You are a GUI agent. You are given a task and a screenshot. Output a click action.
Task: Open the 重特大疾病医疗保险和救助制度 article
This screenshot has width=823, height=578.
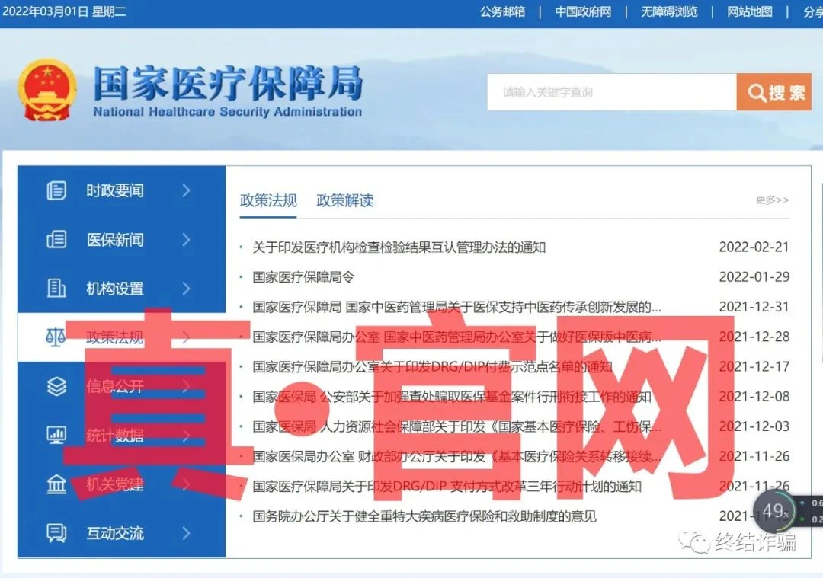click(x=424, y=516)
